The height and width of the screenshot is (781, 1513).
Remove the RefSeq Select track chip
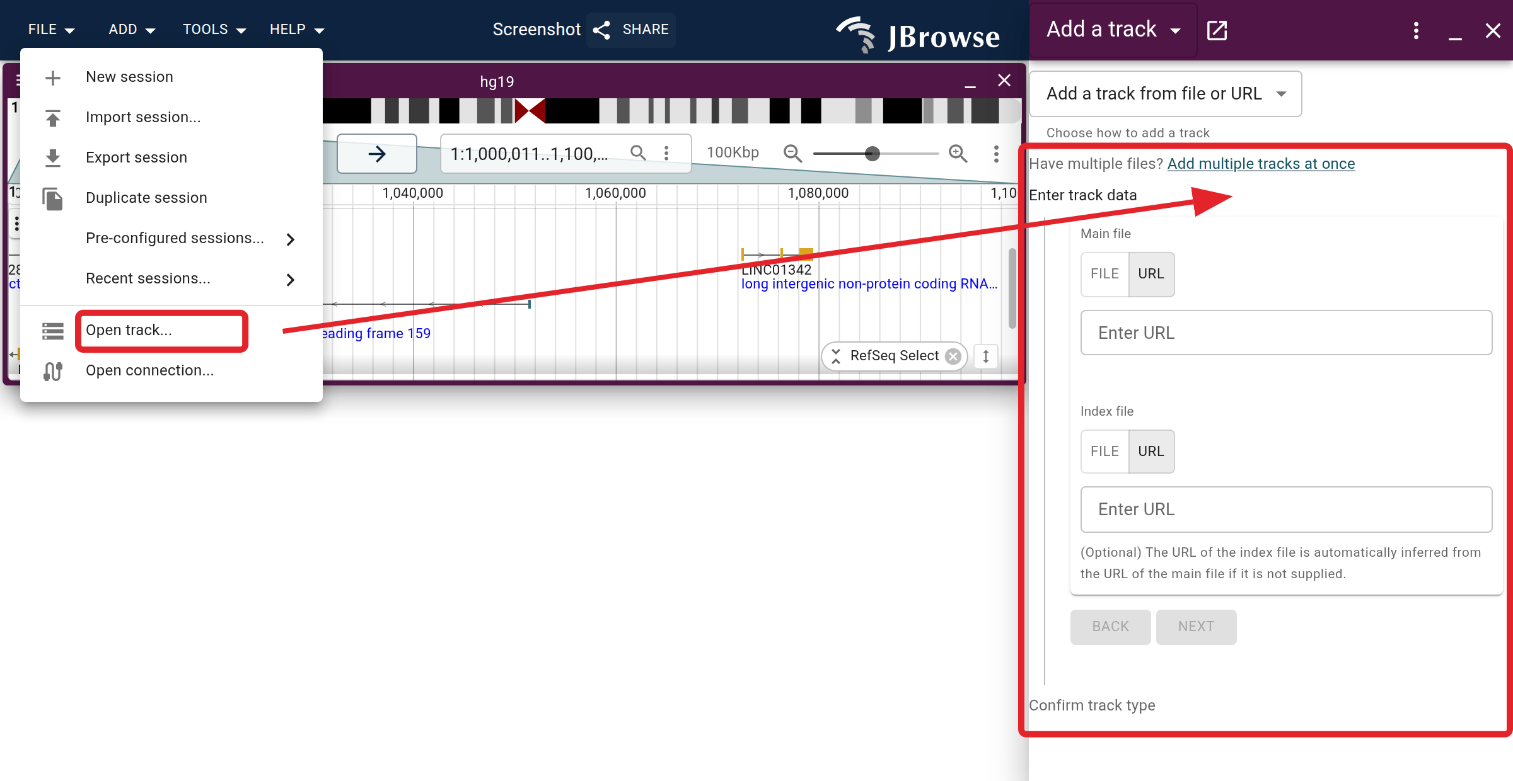point(953,356)
